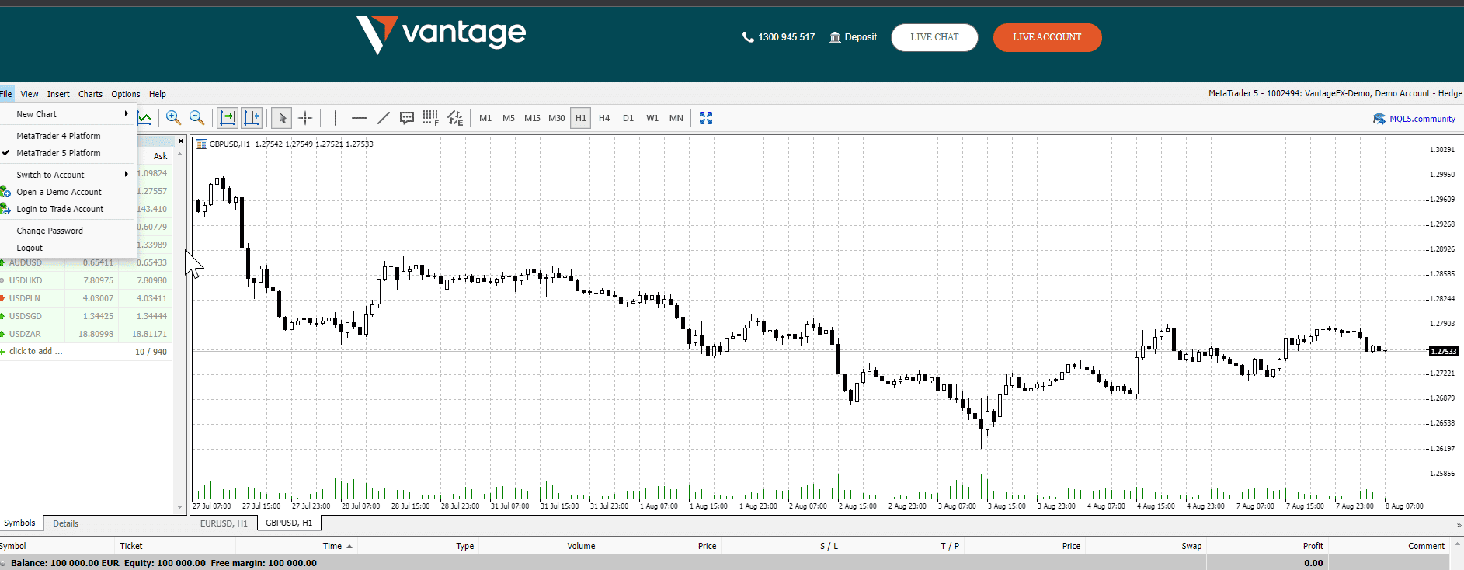Select the USDHKD row in Market Watch

85,280
